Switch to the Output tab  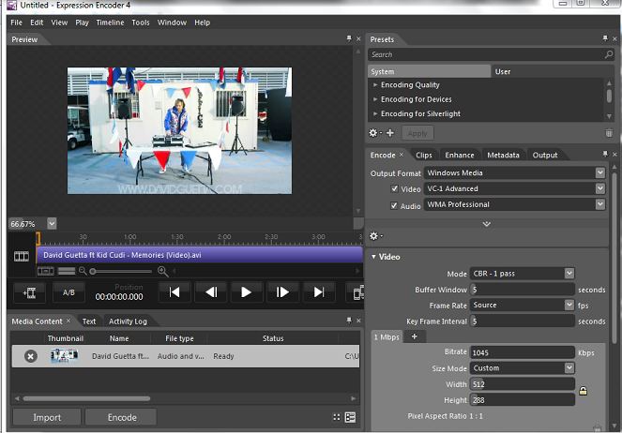[x=545, y=155]
